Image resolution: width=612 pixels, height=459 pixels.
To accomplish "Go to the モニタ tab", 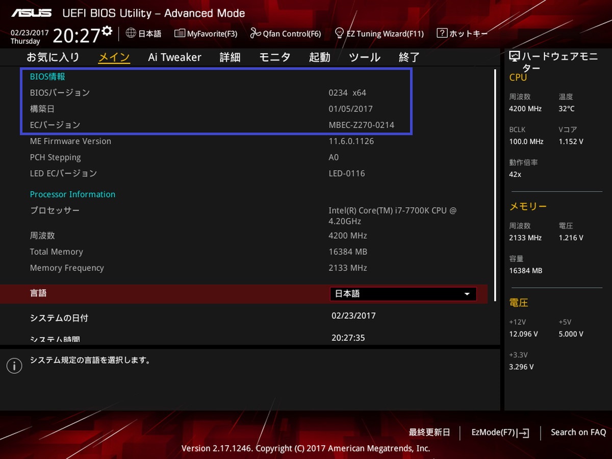I will (274, 57).
